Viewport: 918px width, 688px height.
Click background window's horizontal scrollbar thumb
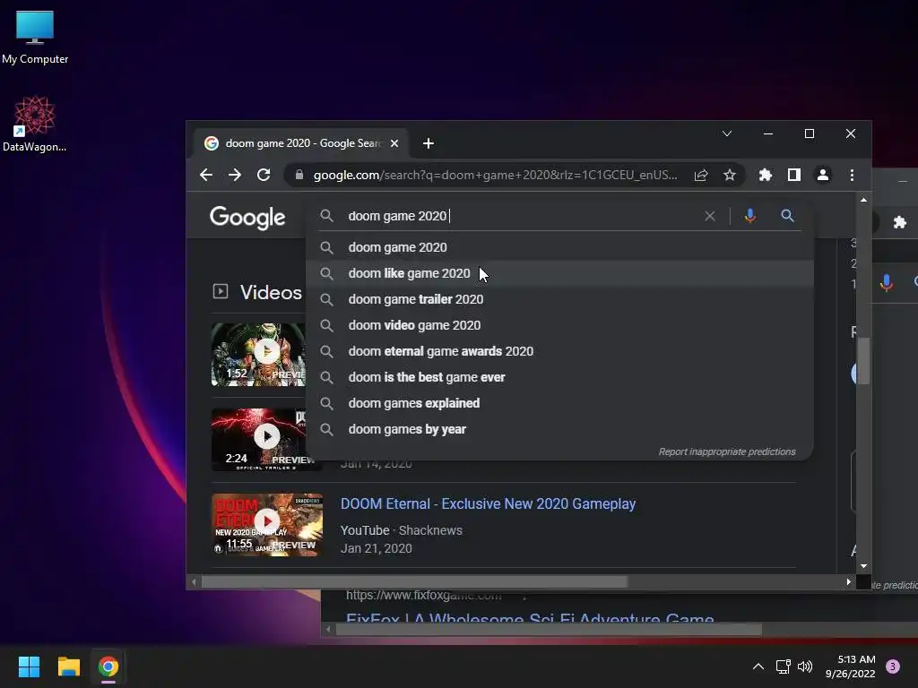coord(549,630)
